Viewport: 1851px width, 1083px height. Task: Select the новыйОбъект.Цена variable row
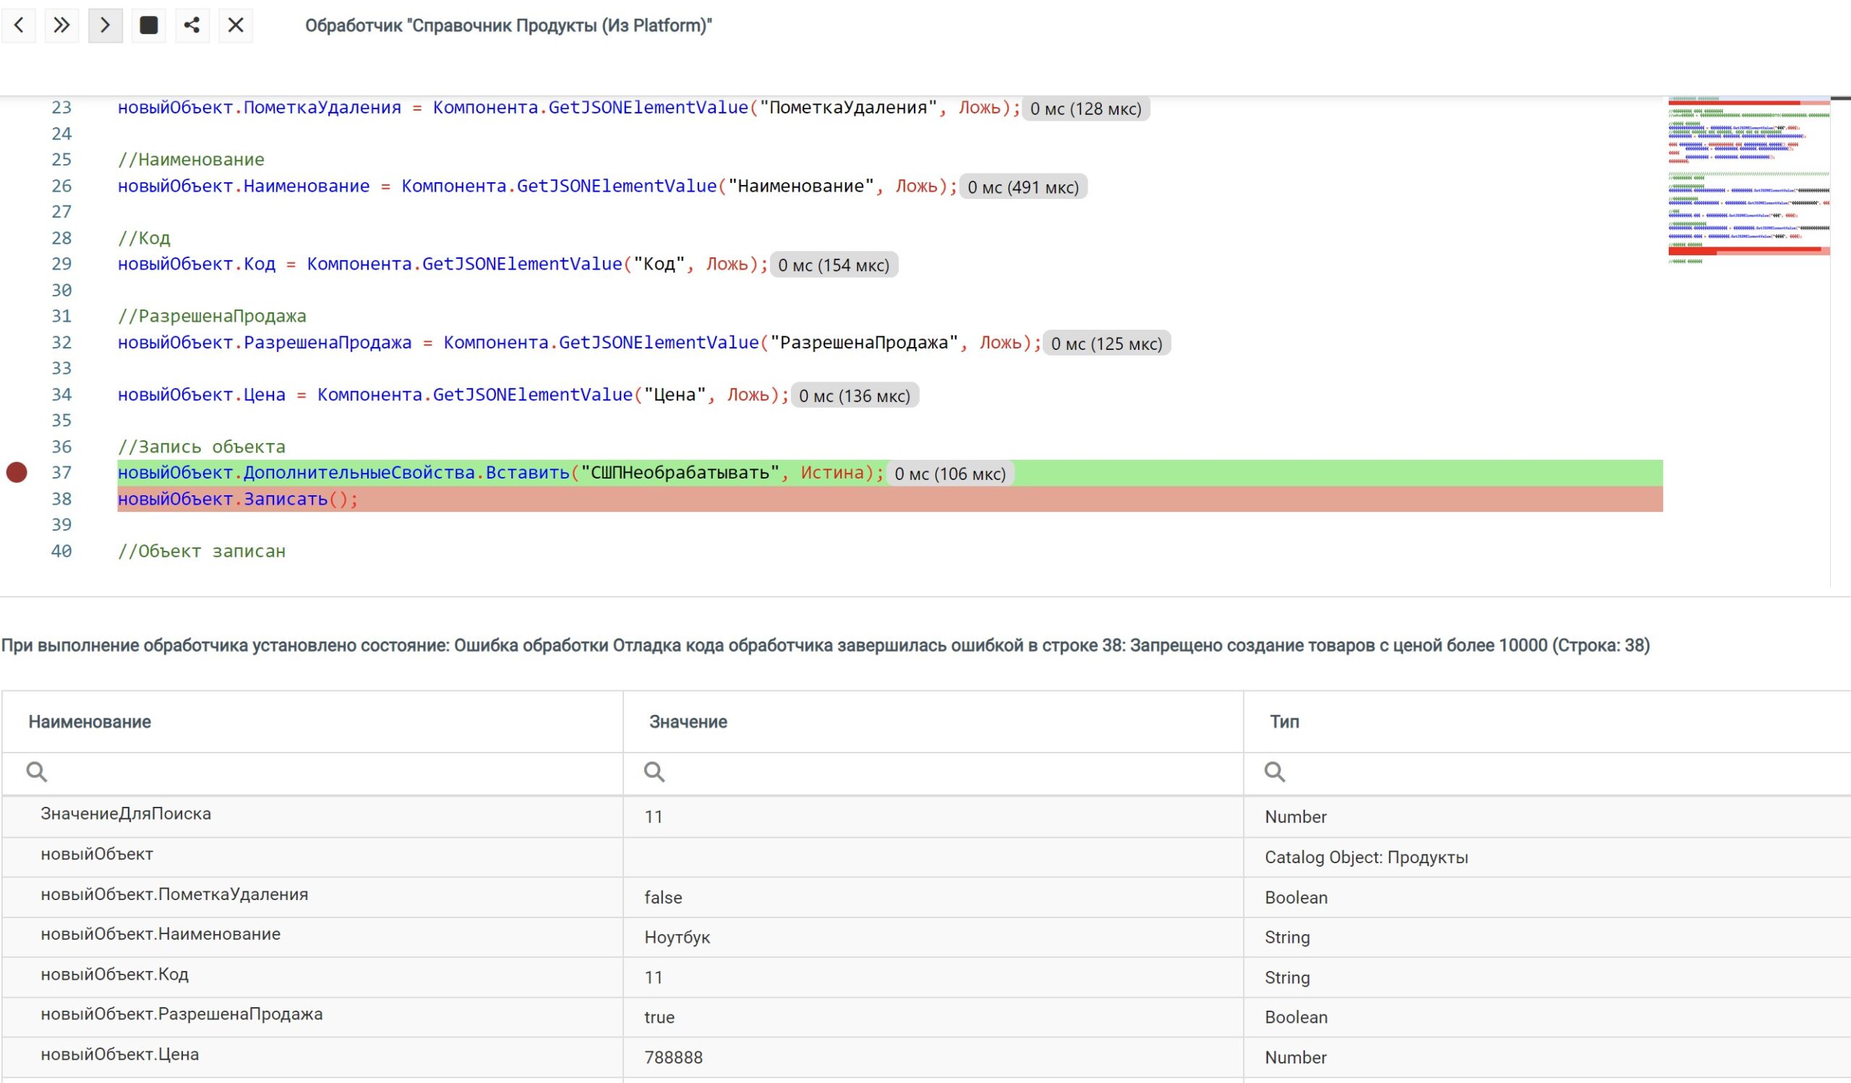[x=120, y=1055]
